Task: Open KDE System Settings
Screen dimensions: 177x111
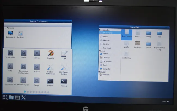Action: coord(64,70)
